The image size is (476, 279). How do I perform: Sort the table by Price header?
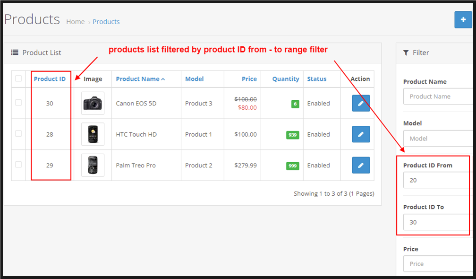point(249,79)
